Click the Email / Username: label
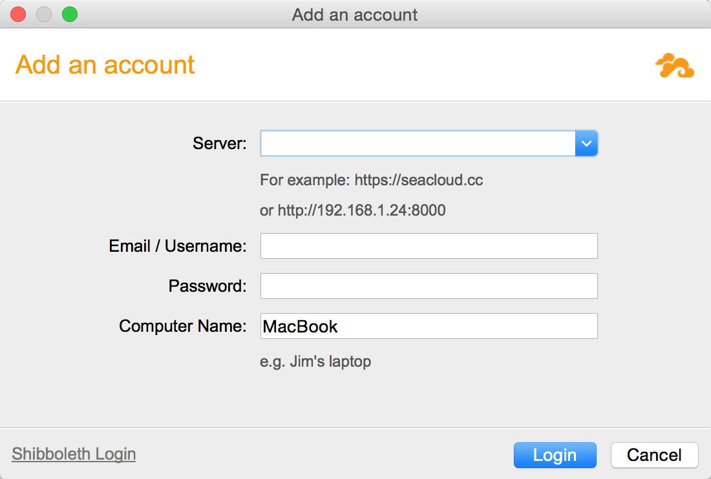711x479 pixels. pyautogui.click(x=178, y=246)
